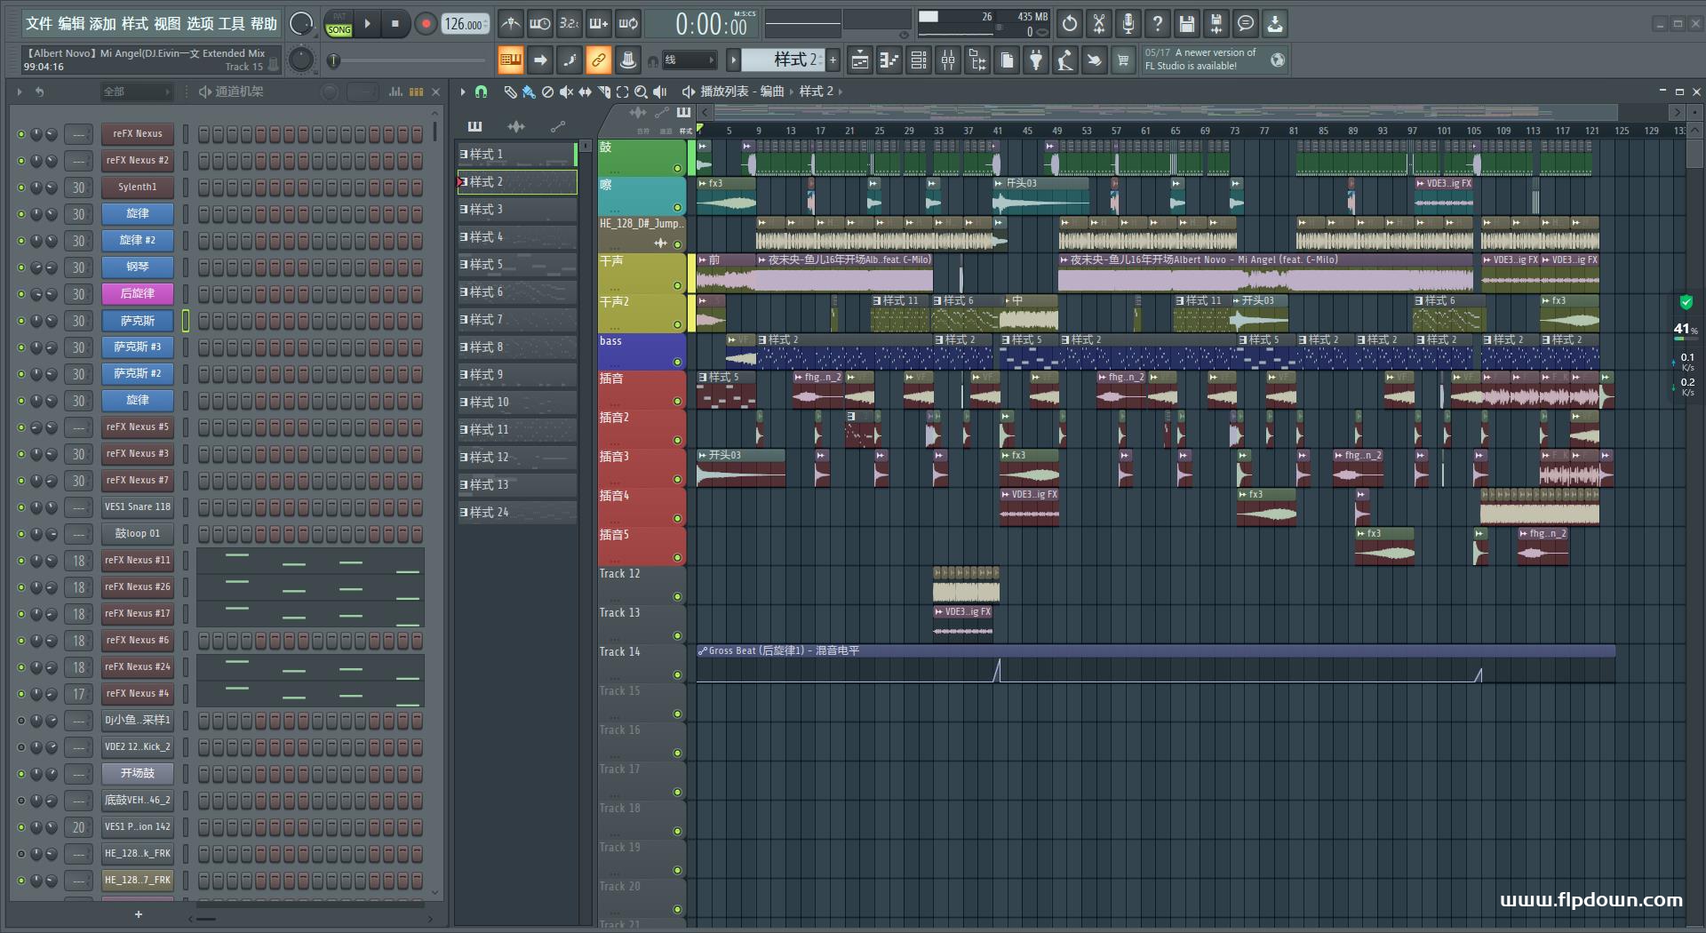
Task: Mute the 鼓 playlist track
Action: (677, 168)
